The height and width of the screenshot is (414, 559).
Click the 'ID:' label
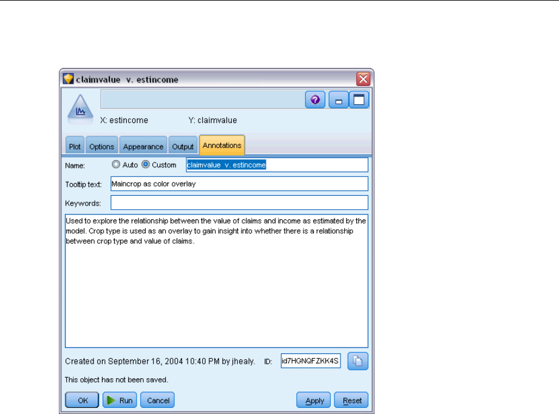(x=268, y=362)
